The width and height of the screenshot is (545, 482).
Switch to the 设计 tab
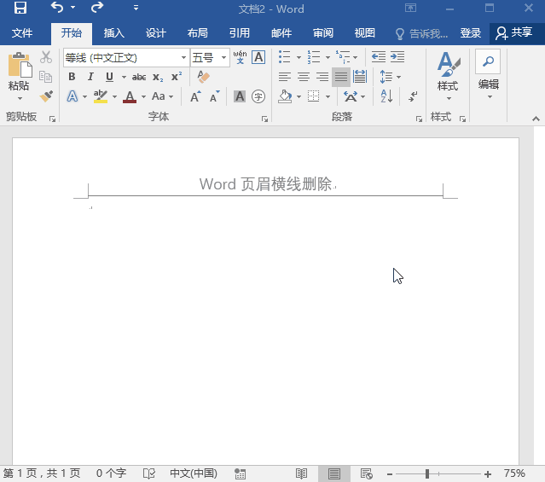coord(156,33)
